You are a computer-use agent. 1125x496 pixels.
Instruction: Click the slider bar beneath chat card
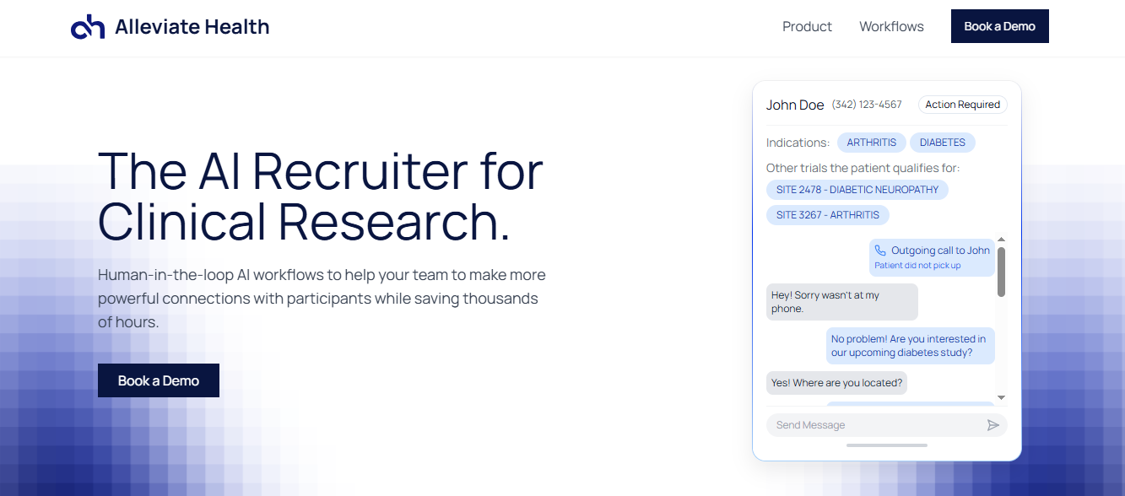pyautogui.click(x=886, y=445)
